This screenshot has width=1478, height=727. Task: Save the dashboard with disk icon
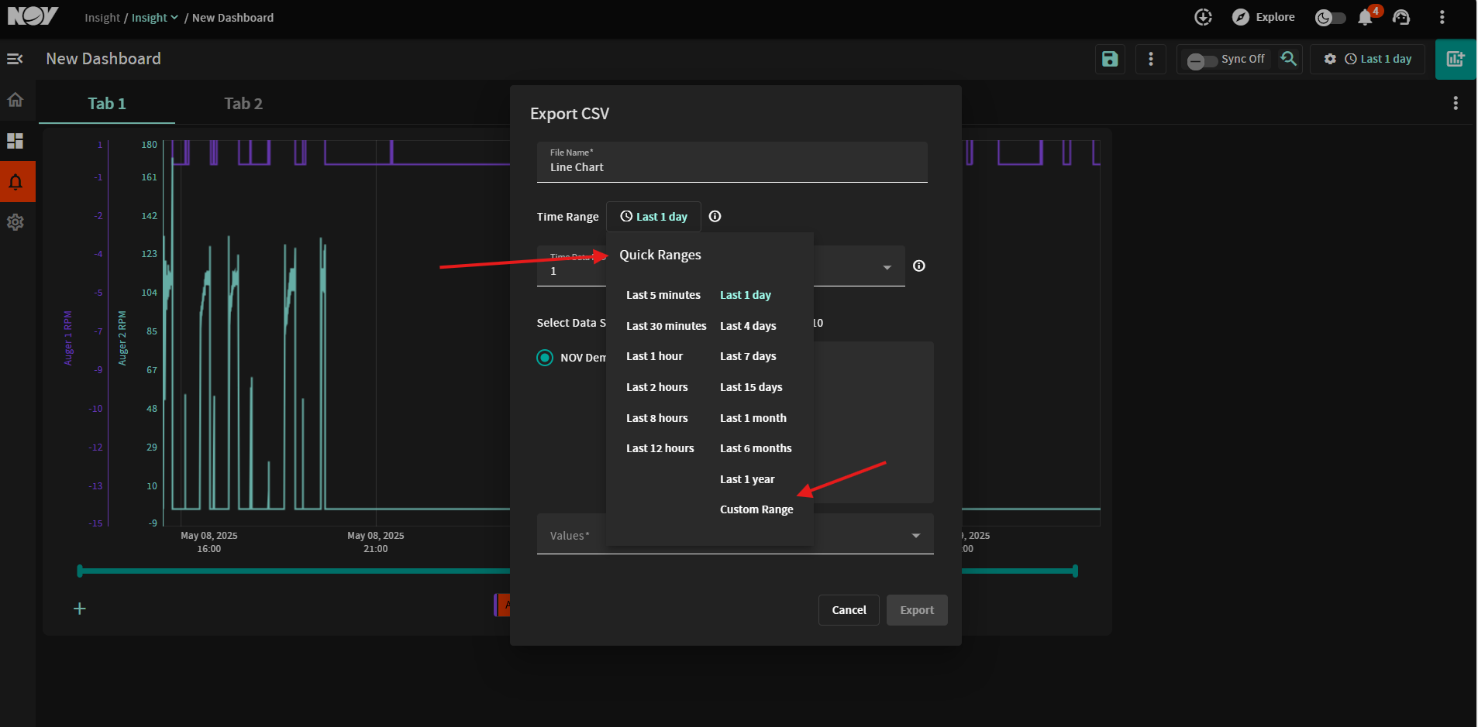click(x=1110, y=59)
